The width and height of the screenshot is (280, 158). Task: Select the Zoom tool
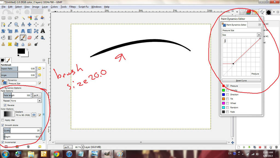pos(16,24)
